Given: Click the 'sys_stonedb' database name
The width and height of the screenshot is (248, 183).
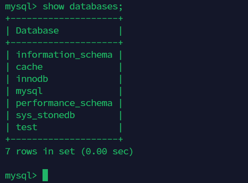Looking at the screenshot, I should pos(45,115).
